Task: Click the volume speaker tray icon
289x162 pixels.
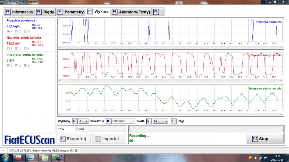Action: [x=256, y=158]
